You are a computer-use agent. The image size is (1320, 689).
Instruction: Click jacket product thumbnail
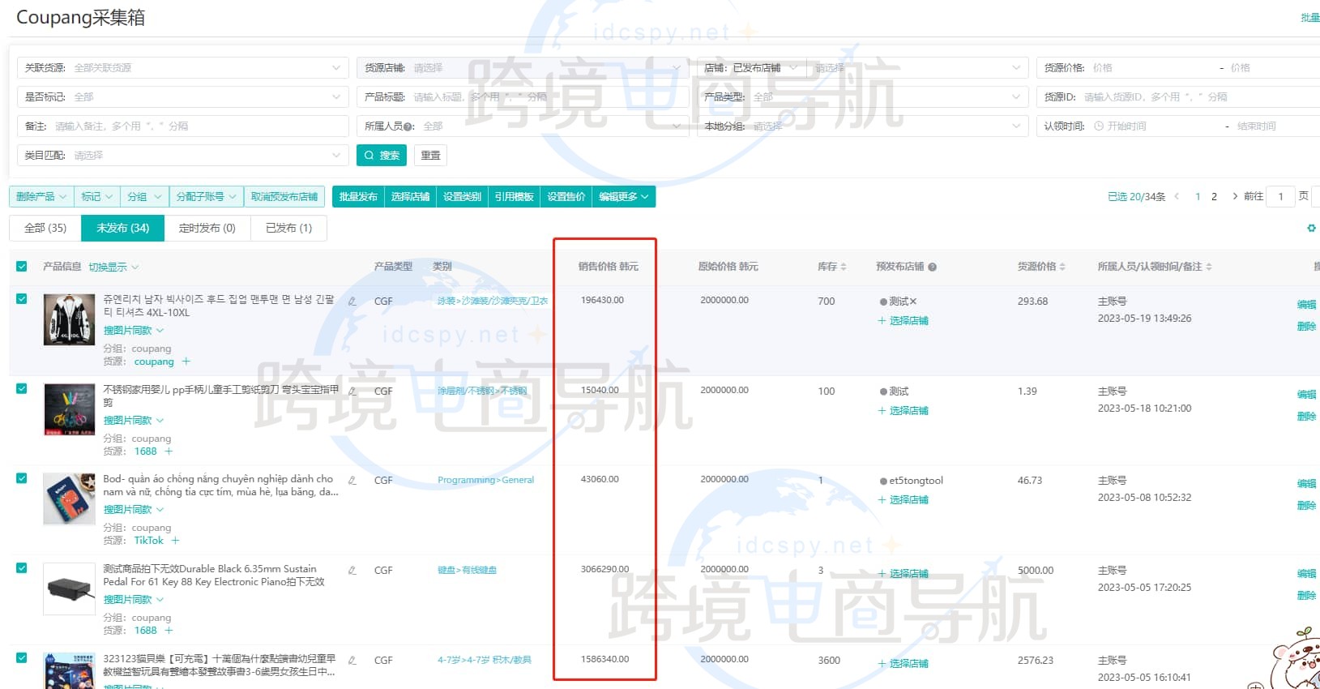[69, 320]
